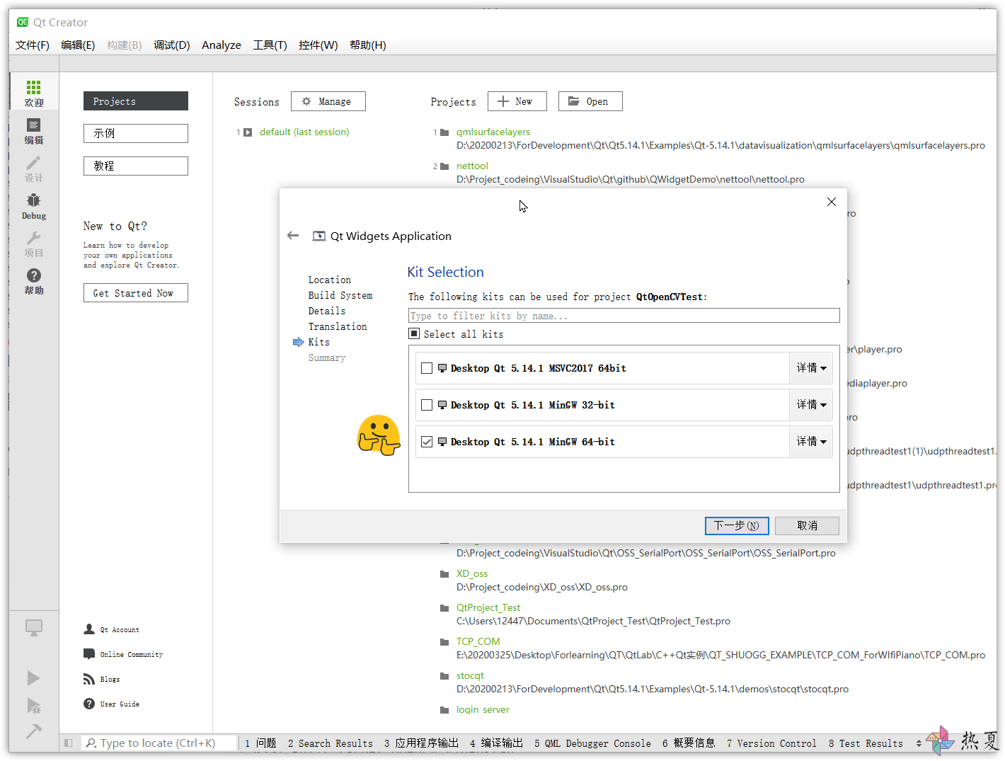Click the filter kits by name field

(624, 316)
